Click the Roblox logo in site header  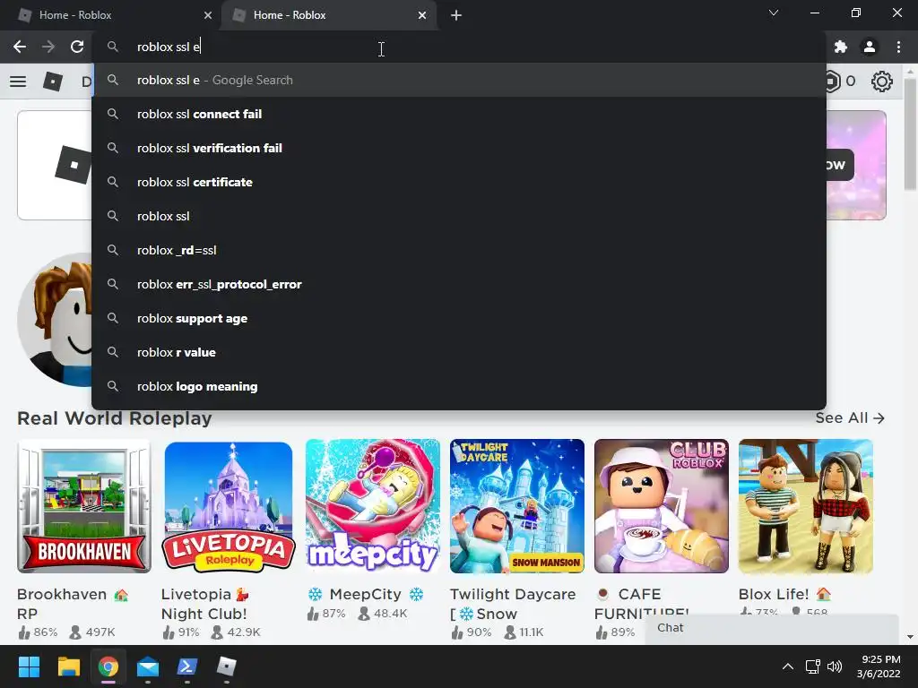53,82
